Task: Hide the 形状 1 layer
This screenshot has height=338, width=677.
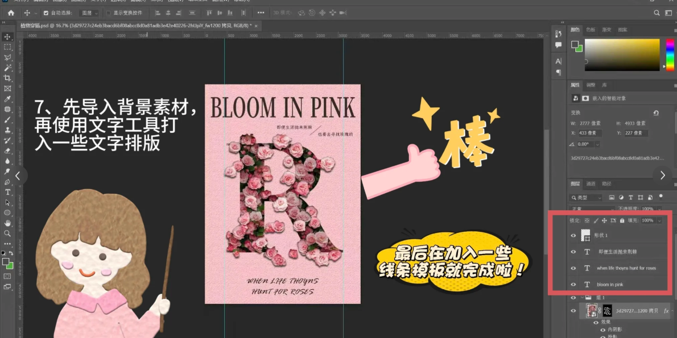Action: 573,235
